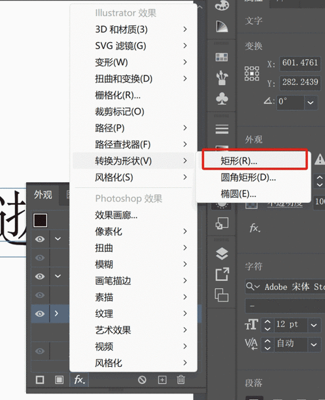Click the font size stepper arrows
Screen dimensions: 325x400
pos(267,325)
